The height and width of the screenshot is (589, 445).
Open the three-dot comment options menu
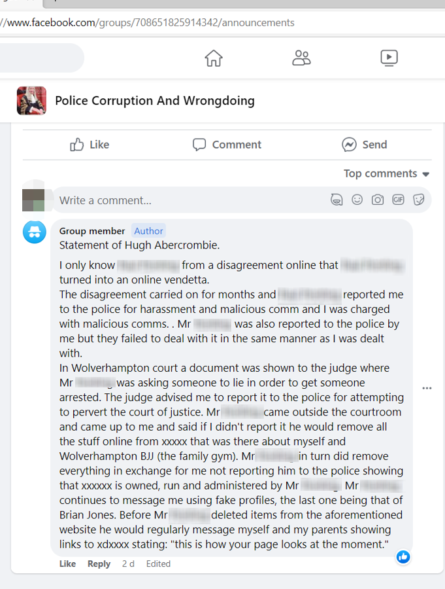coord(427,388)
